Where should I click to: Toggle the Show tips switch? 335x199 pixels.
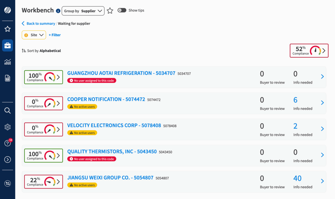pos(122,10)
